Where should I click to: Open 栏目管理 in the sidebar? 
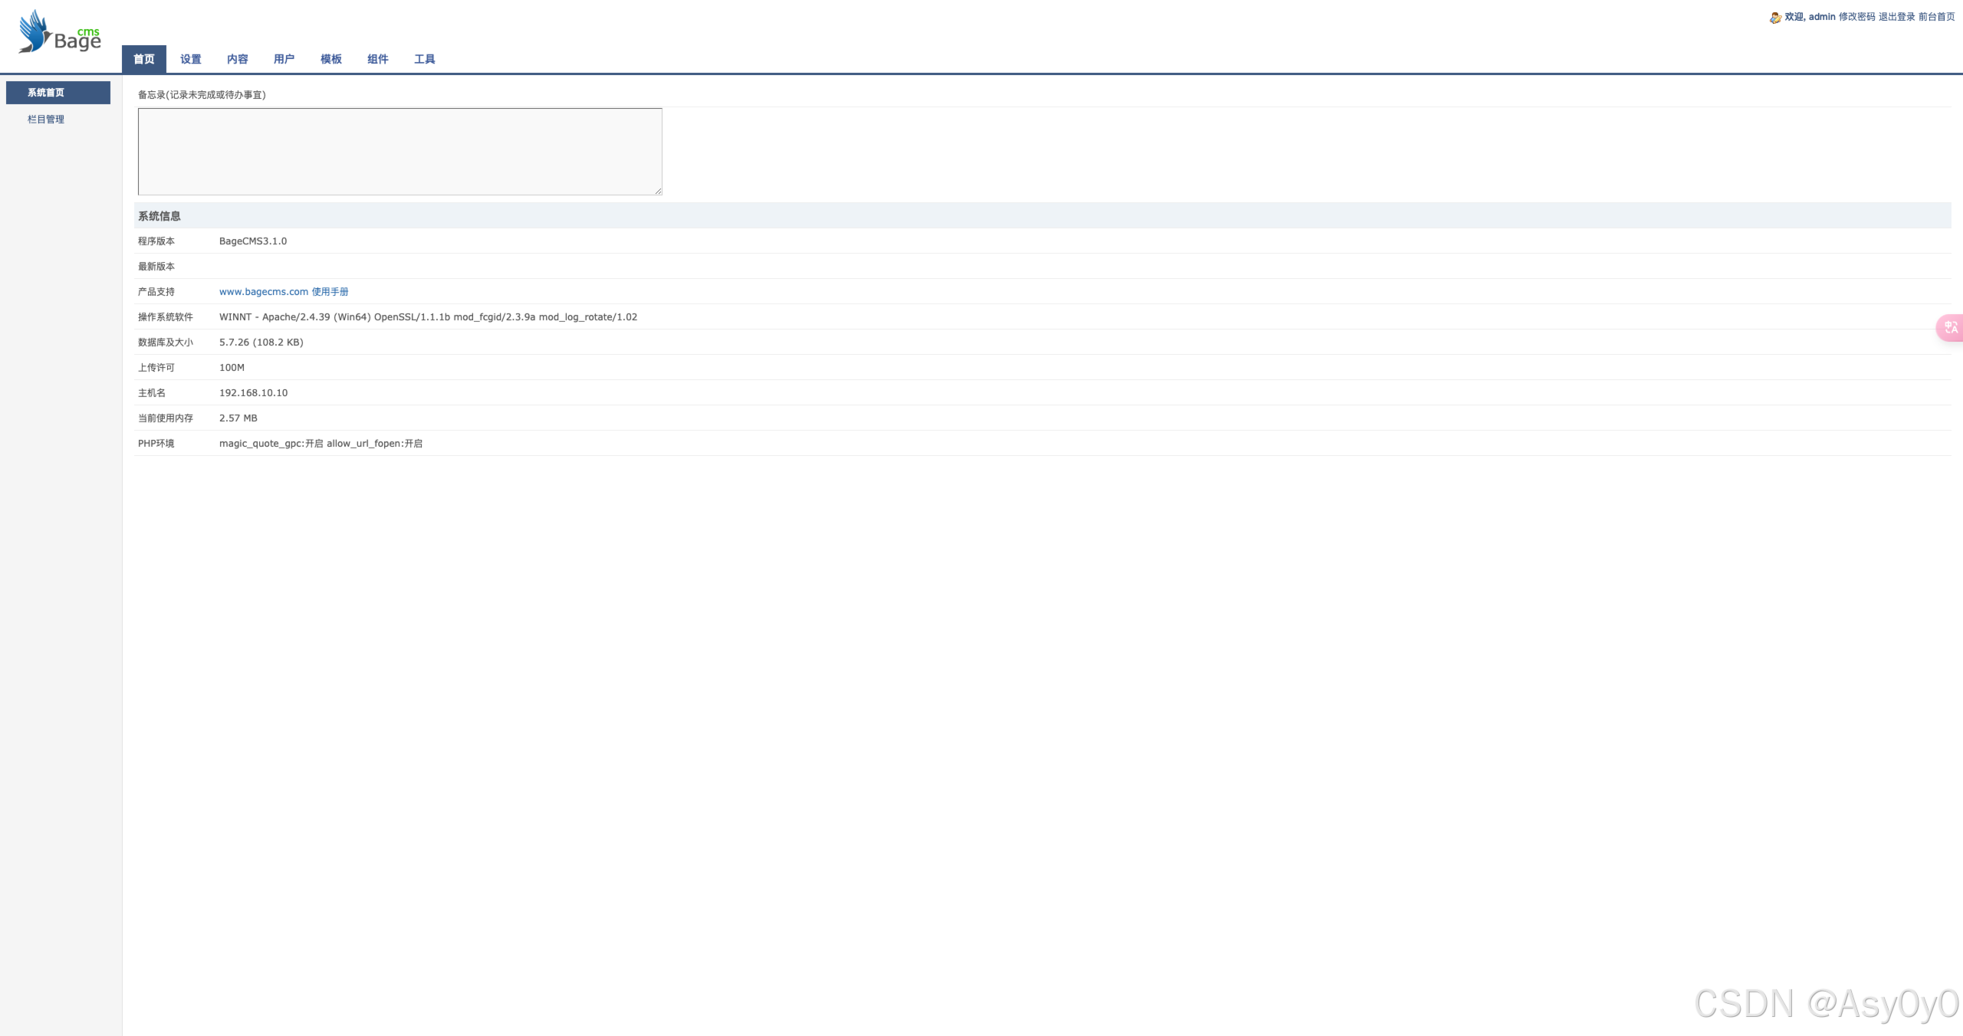46,120
